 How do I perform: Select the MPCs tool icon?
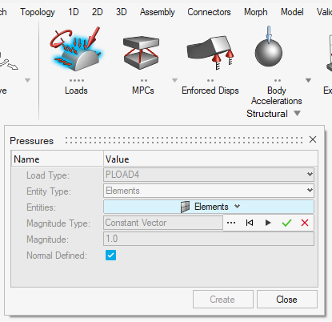[x=141, y=52]
